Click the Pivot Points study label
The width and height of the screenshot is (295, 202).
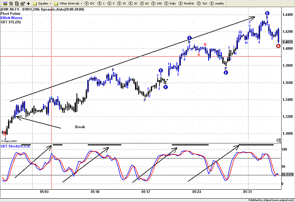[10, 14]
